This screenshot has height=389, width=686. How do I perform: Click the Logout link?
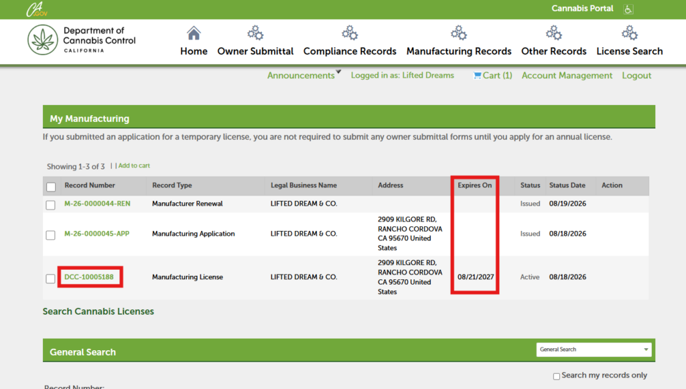[x=636, y=76]
